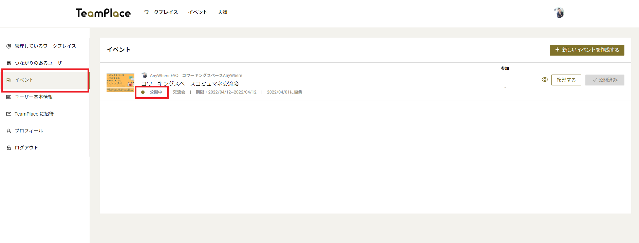This screenshot has width=639, height=243.
Task: Click the flag icon beside sidebar イベント
Action: point(9,80)
